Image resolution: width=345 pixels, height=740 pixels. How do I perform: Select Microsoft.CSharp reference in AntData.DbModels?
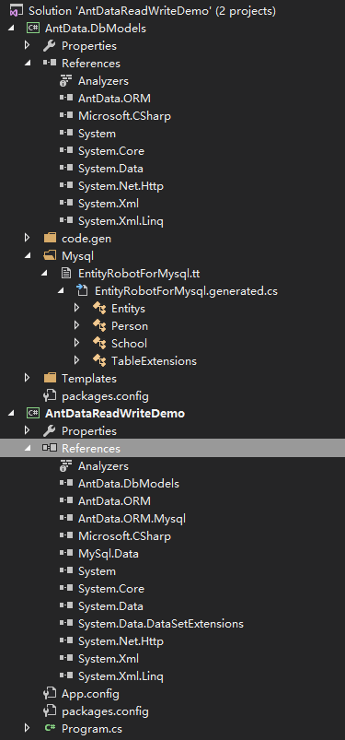coord(124,116)
